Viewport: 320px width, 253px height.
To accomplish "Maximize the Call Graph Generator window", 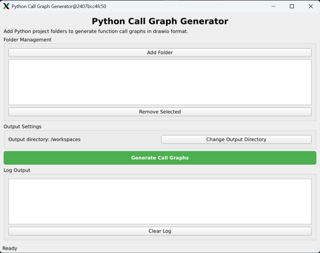I will 292,6.
